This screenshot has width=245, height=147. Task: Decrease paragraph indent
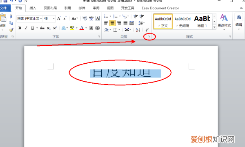click(x=136, y=16)
